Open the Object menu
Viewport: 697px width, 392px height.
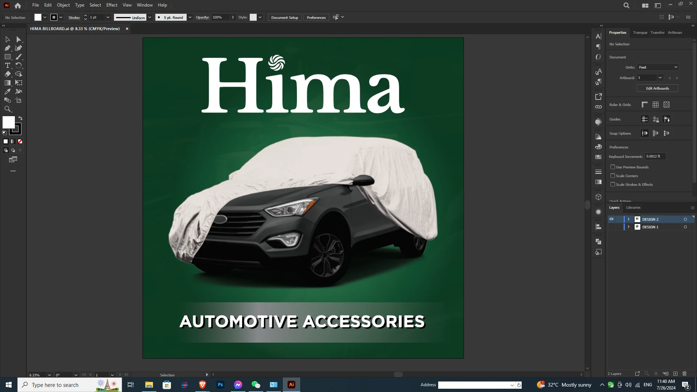point(63,5)
